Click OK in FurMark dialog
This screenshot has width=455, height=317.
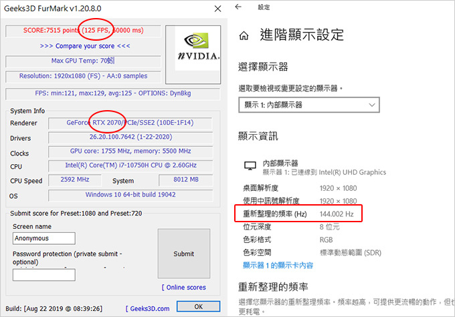click(x=199, y=306)
